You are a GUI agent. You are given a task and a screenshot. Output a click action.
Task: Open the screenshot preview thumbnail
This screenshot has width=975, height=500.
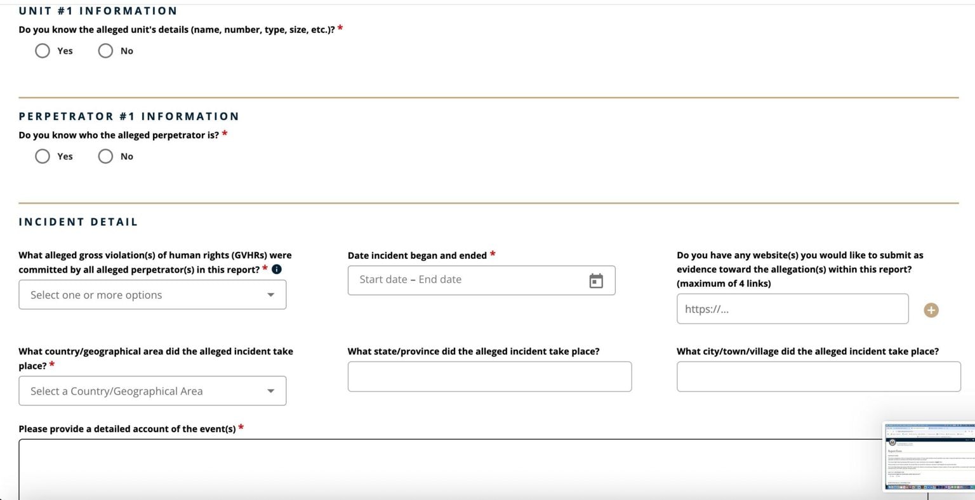(x=929, y=457)
